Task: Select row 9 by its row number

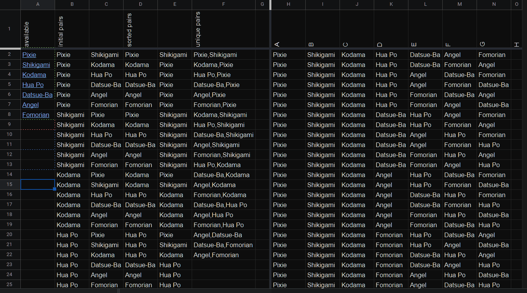Action: point(10,125)
